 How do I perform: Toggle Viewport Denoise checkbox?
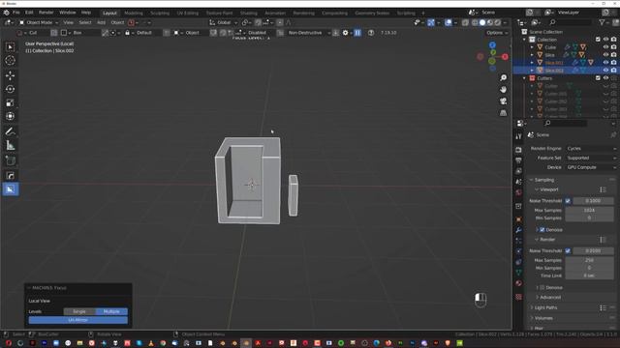pyautogui.click(x=542, y=230)
